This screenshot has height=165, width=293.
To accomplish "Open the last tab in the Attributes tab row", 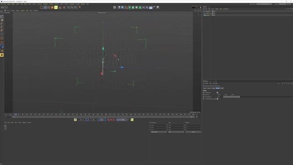I will point(222,88).
